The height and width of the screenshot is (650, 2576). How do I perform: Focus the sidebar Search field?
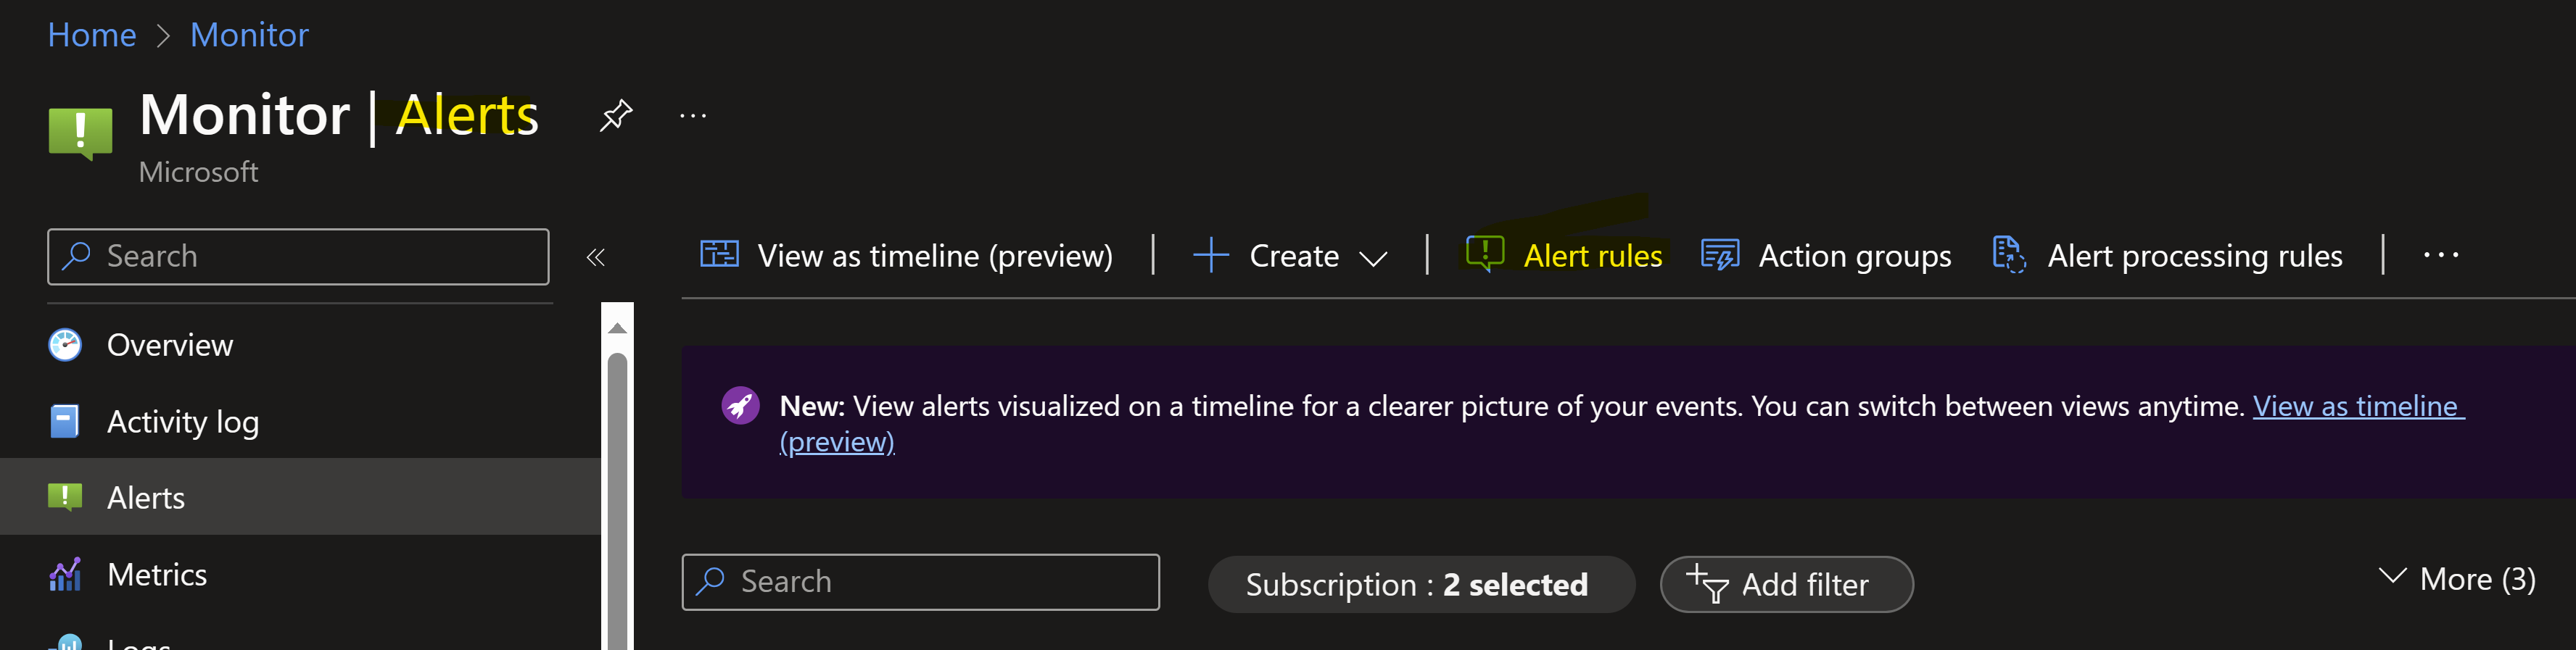coord(298,257)
